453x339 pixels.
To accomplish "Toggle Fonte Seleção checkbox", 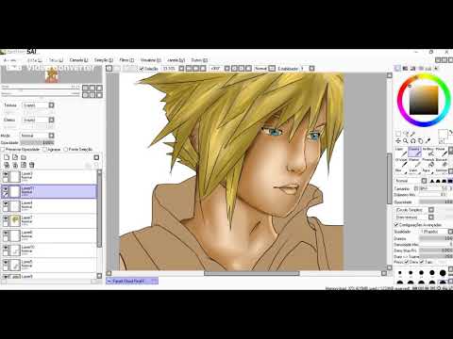I will (x=66, y=150).
